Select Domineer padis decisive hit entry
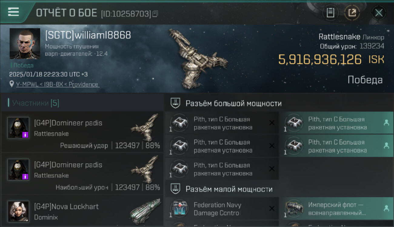This screenshot has height=227, width=394. pyautogui.click(x=82, y=132)
